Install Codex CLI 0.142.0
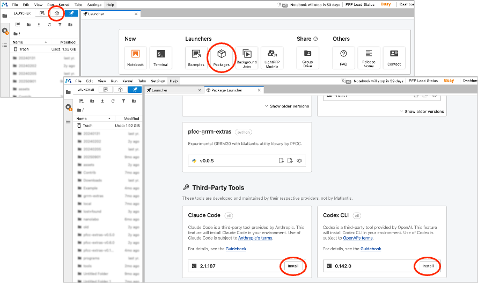Viewport: 478px width, 283px height. [x=428, y=266]
